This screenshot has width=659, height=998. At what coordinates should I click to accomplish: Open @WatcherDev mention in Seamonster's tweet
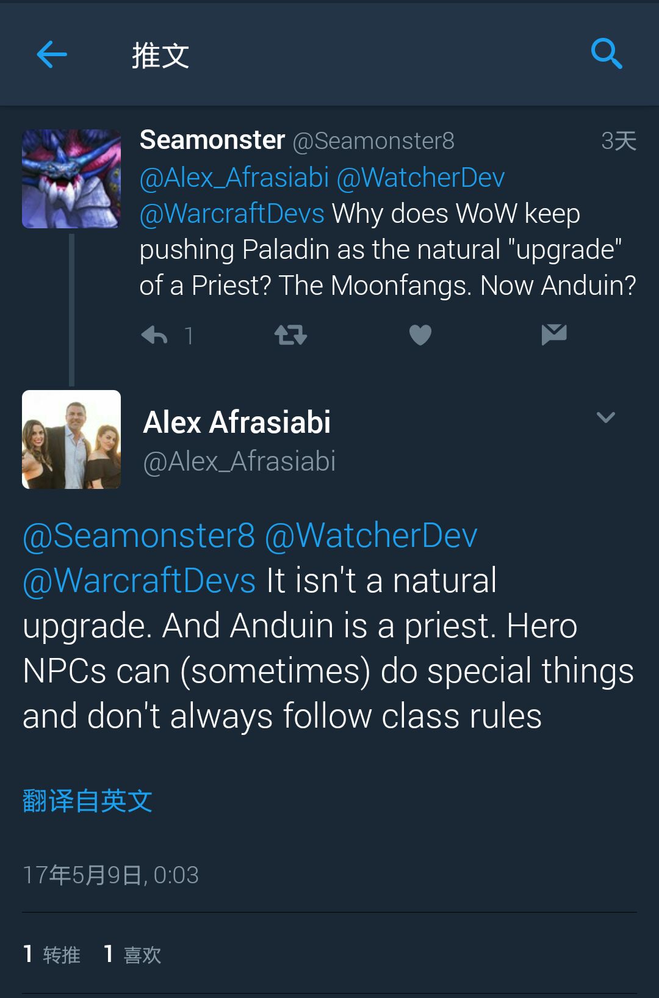click(420, 178)
